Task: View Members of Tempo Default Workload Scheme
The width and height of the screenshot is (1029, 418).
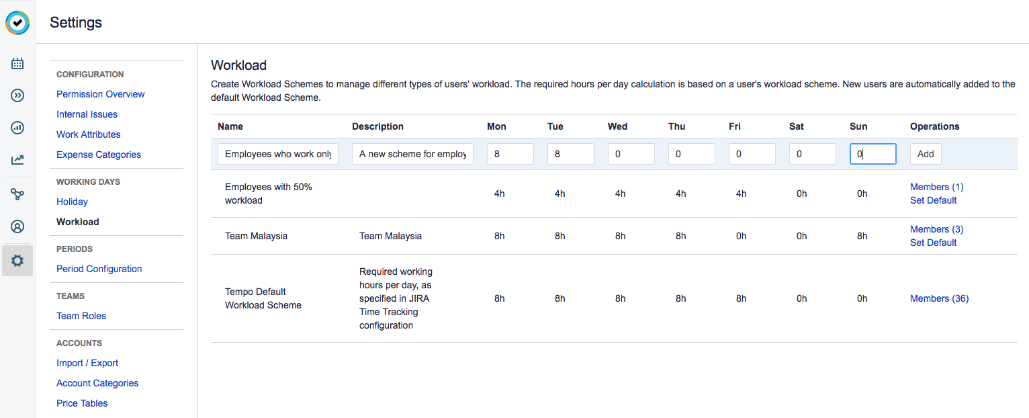Action: pyautogui.click(x=939, y=298)
